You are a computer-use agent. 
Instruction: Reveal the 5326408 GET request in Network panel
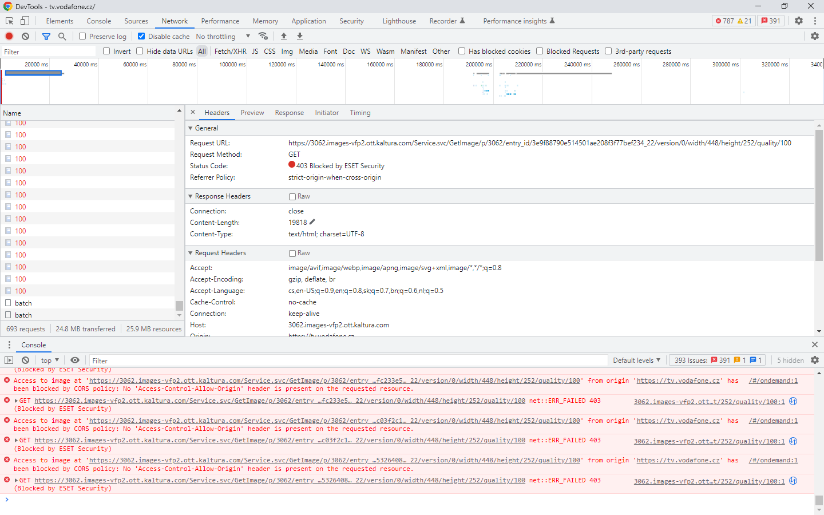point(793,481)
